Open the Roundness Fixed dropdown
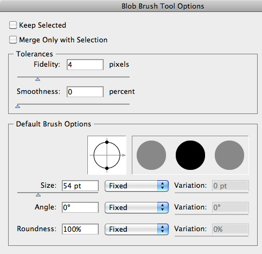The width and height of the screenshot is (262, 254). (137, 229)
